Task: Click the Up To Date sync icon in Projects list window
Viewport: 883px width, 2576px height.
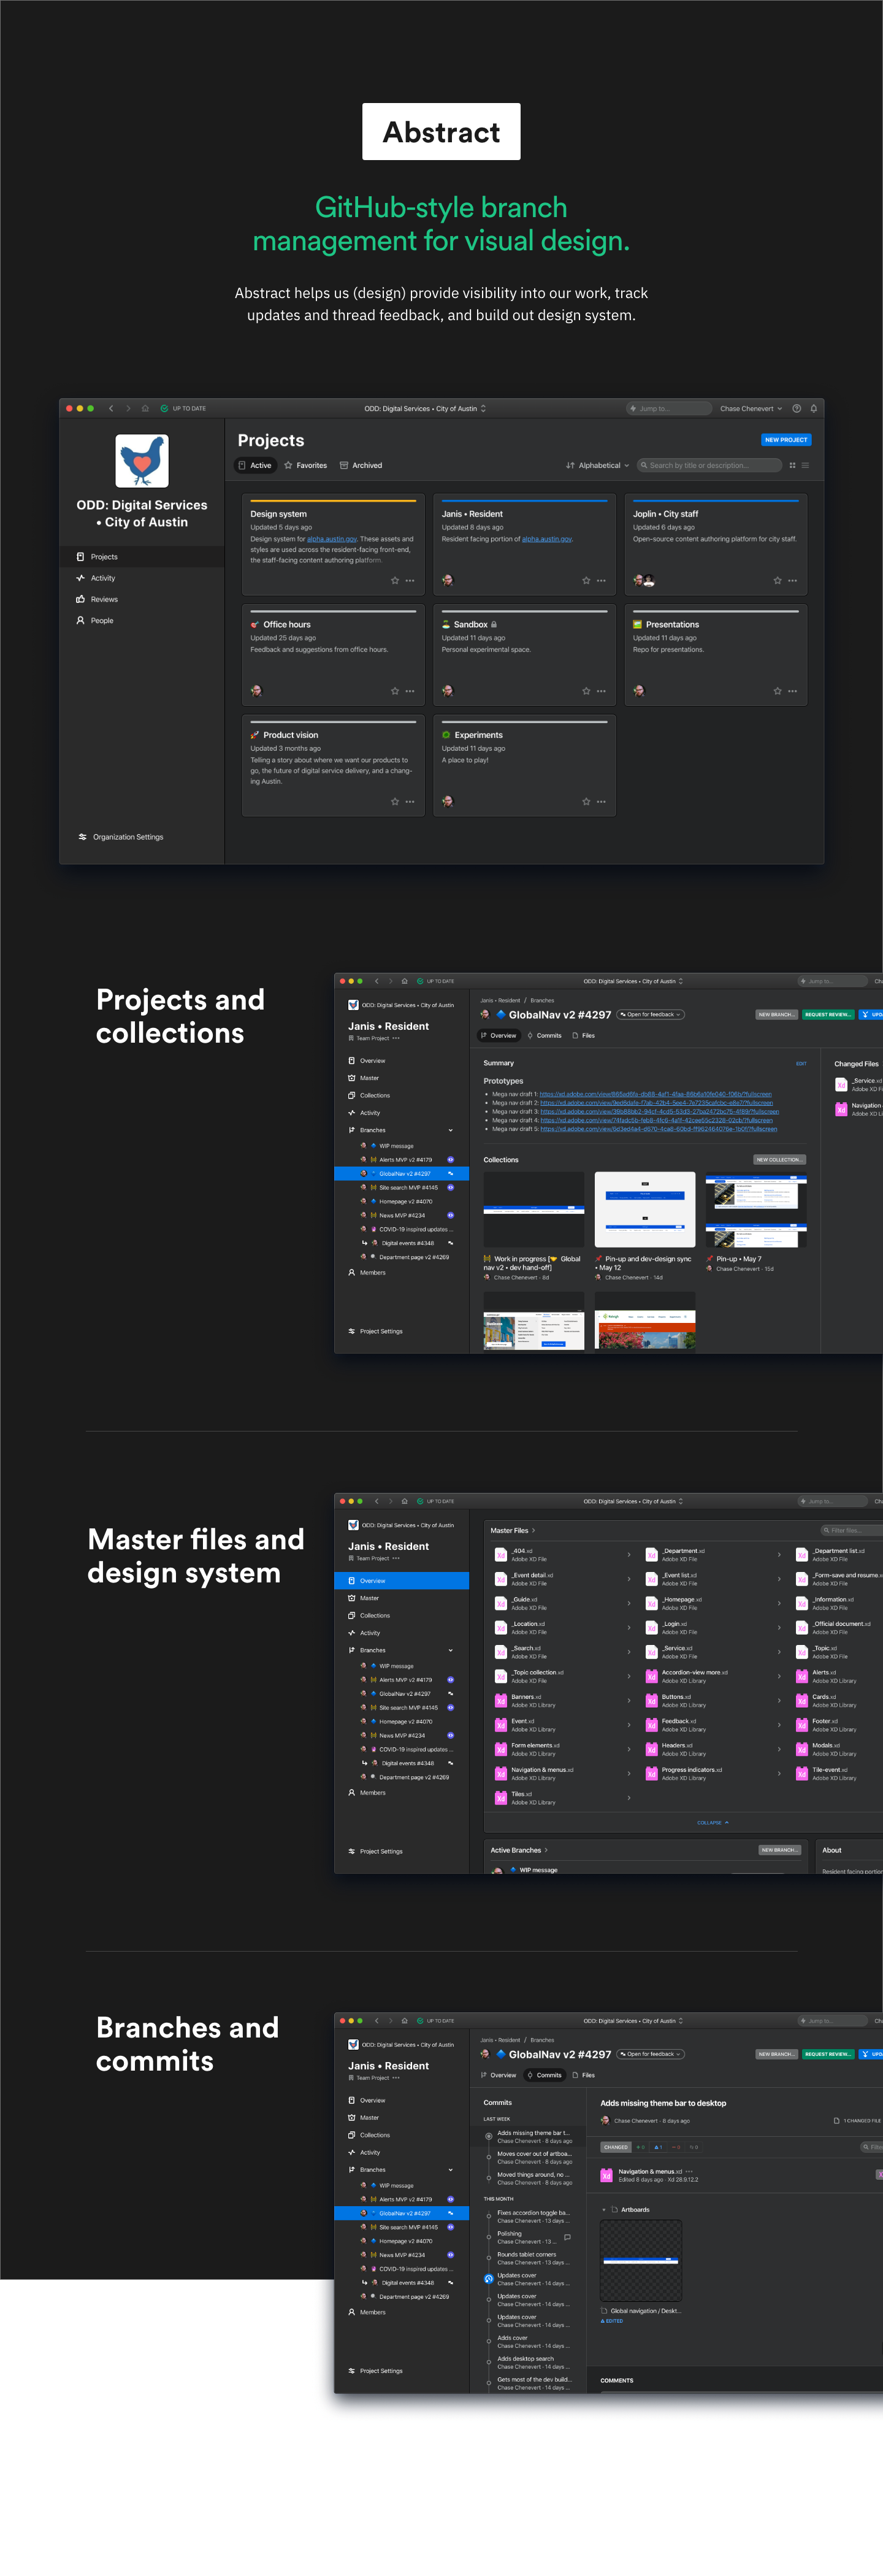Action: coord(164,408)
